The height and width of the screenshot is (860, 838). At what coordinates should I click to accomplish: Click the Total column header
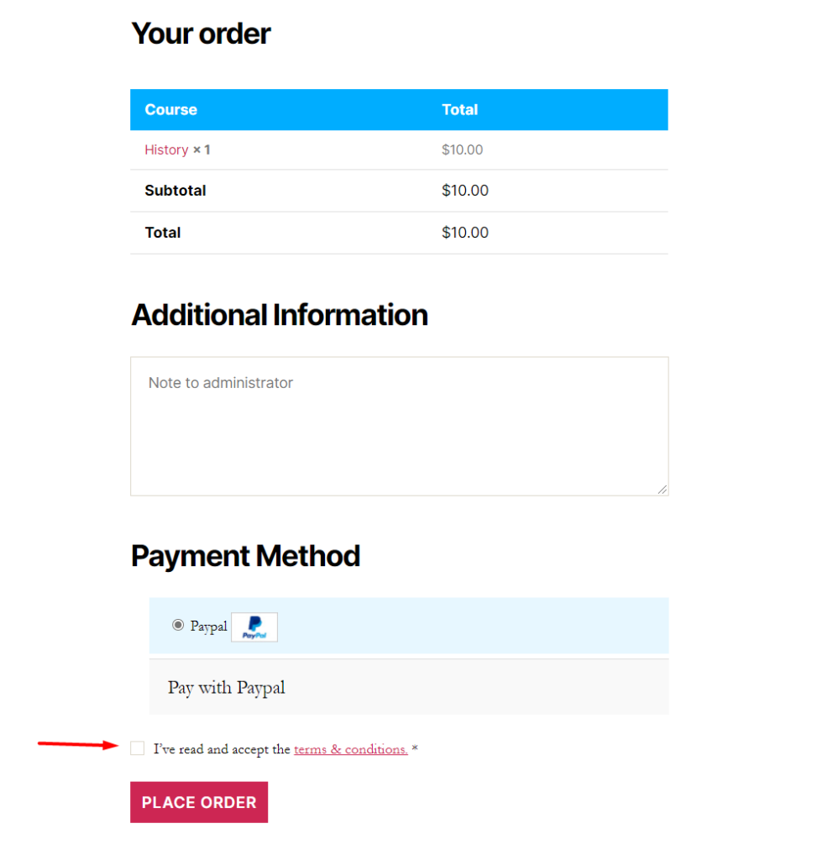tap(459, 110)
